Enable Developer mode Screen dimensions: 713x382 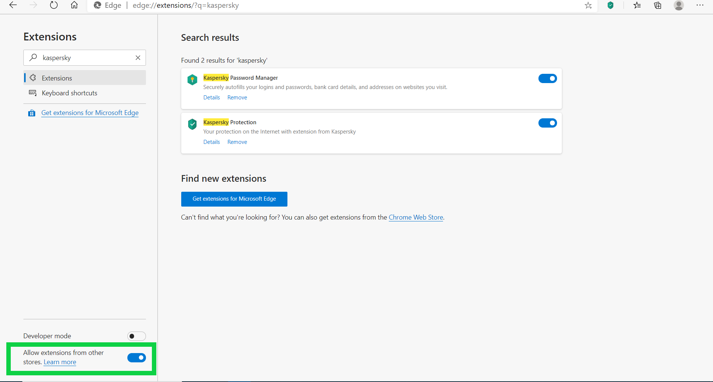[136, 336]
